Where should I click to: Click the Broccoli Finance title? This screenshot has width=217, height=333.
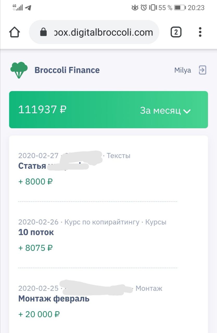pyautogui.click(x=67, y=70)
